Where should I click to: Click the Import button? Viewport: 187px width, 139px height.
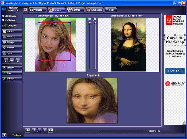click(x=11, y=31)
